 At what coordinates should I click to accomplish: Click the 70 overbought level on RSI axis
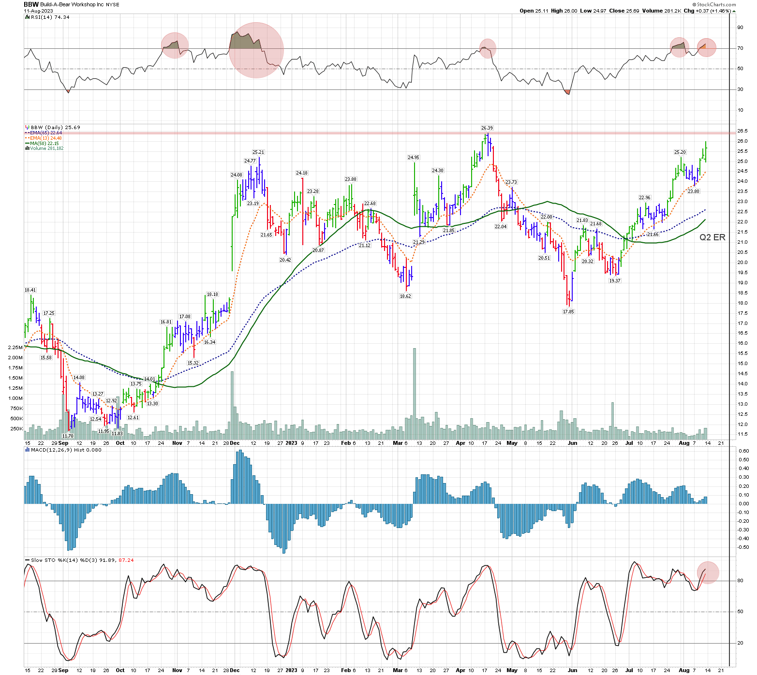[x=740, y=48]
